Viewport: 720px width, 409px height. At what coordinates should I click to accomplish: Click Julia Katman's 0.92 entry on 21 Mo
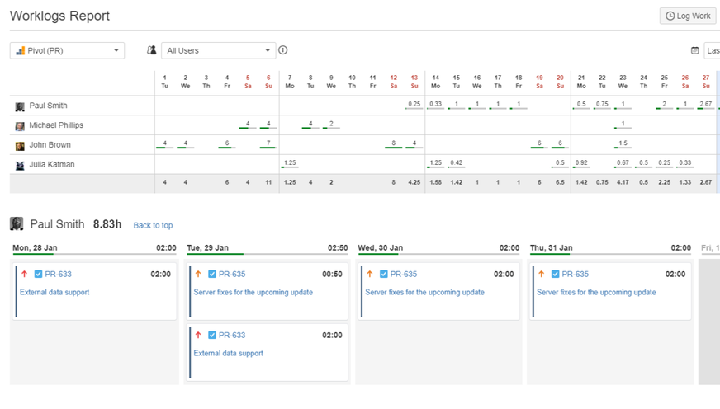(581, 164)
